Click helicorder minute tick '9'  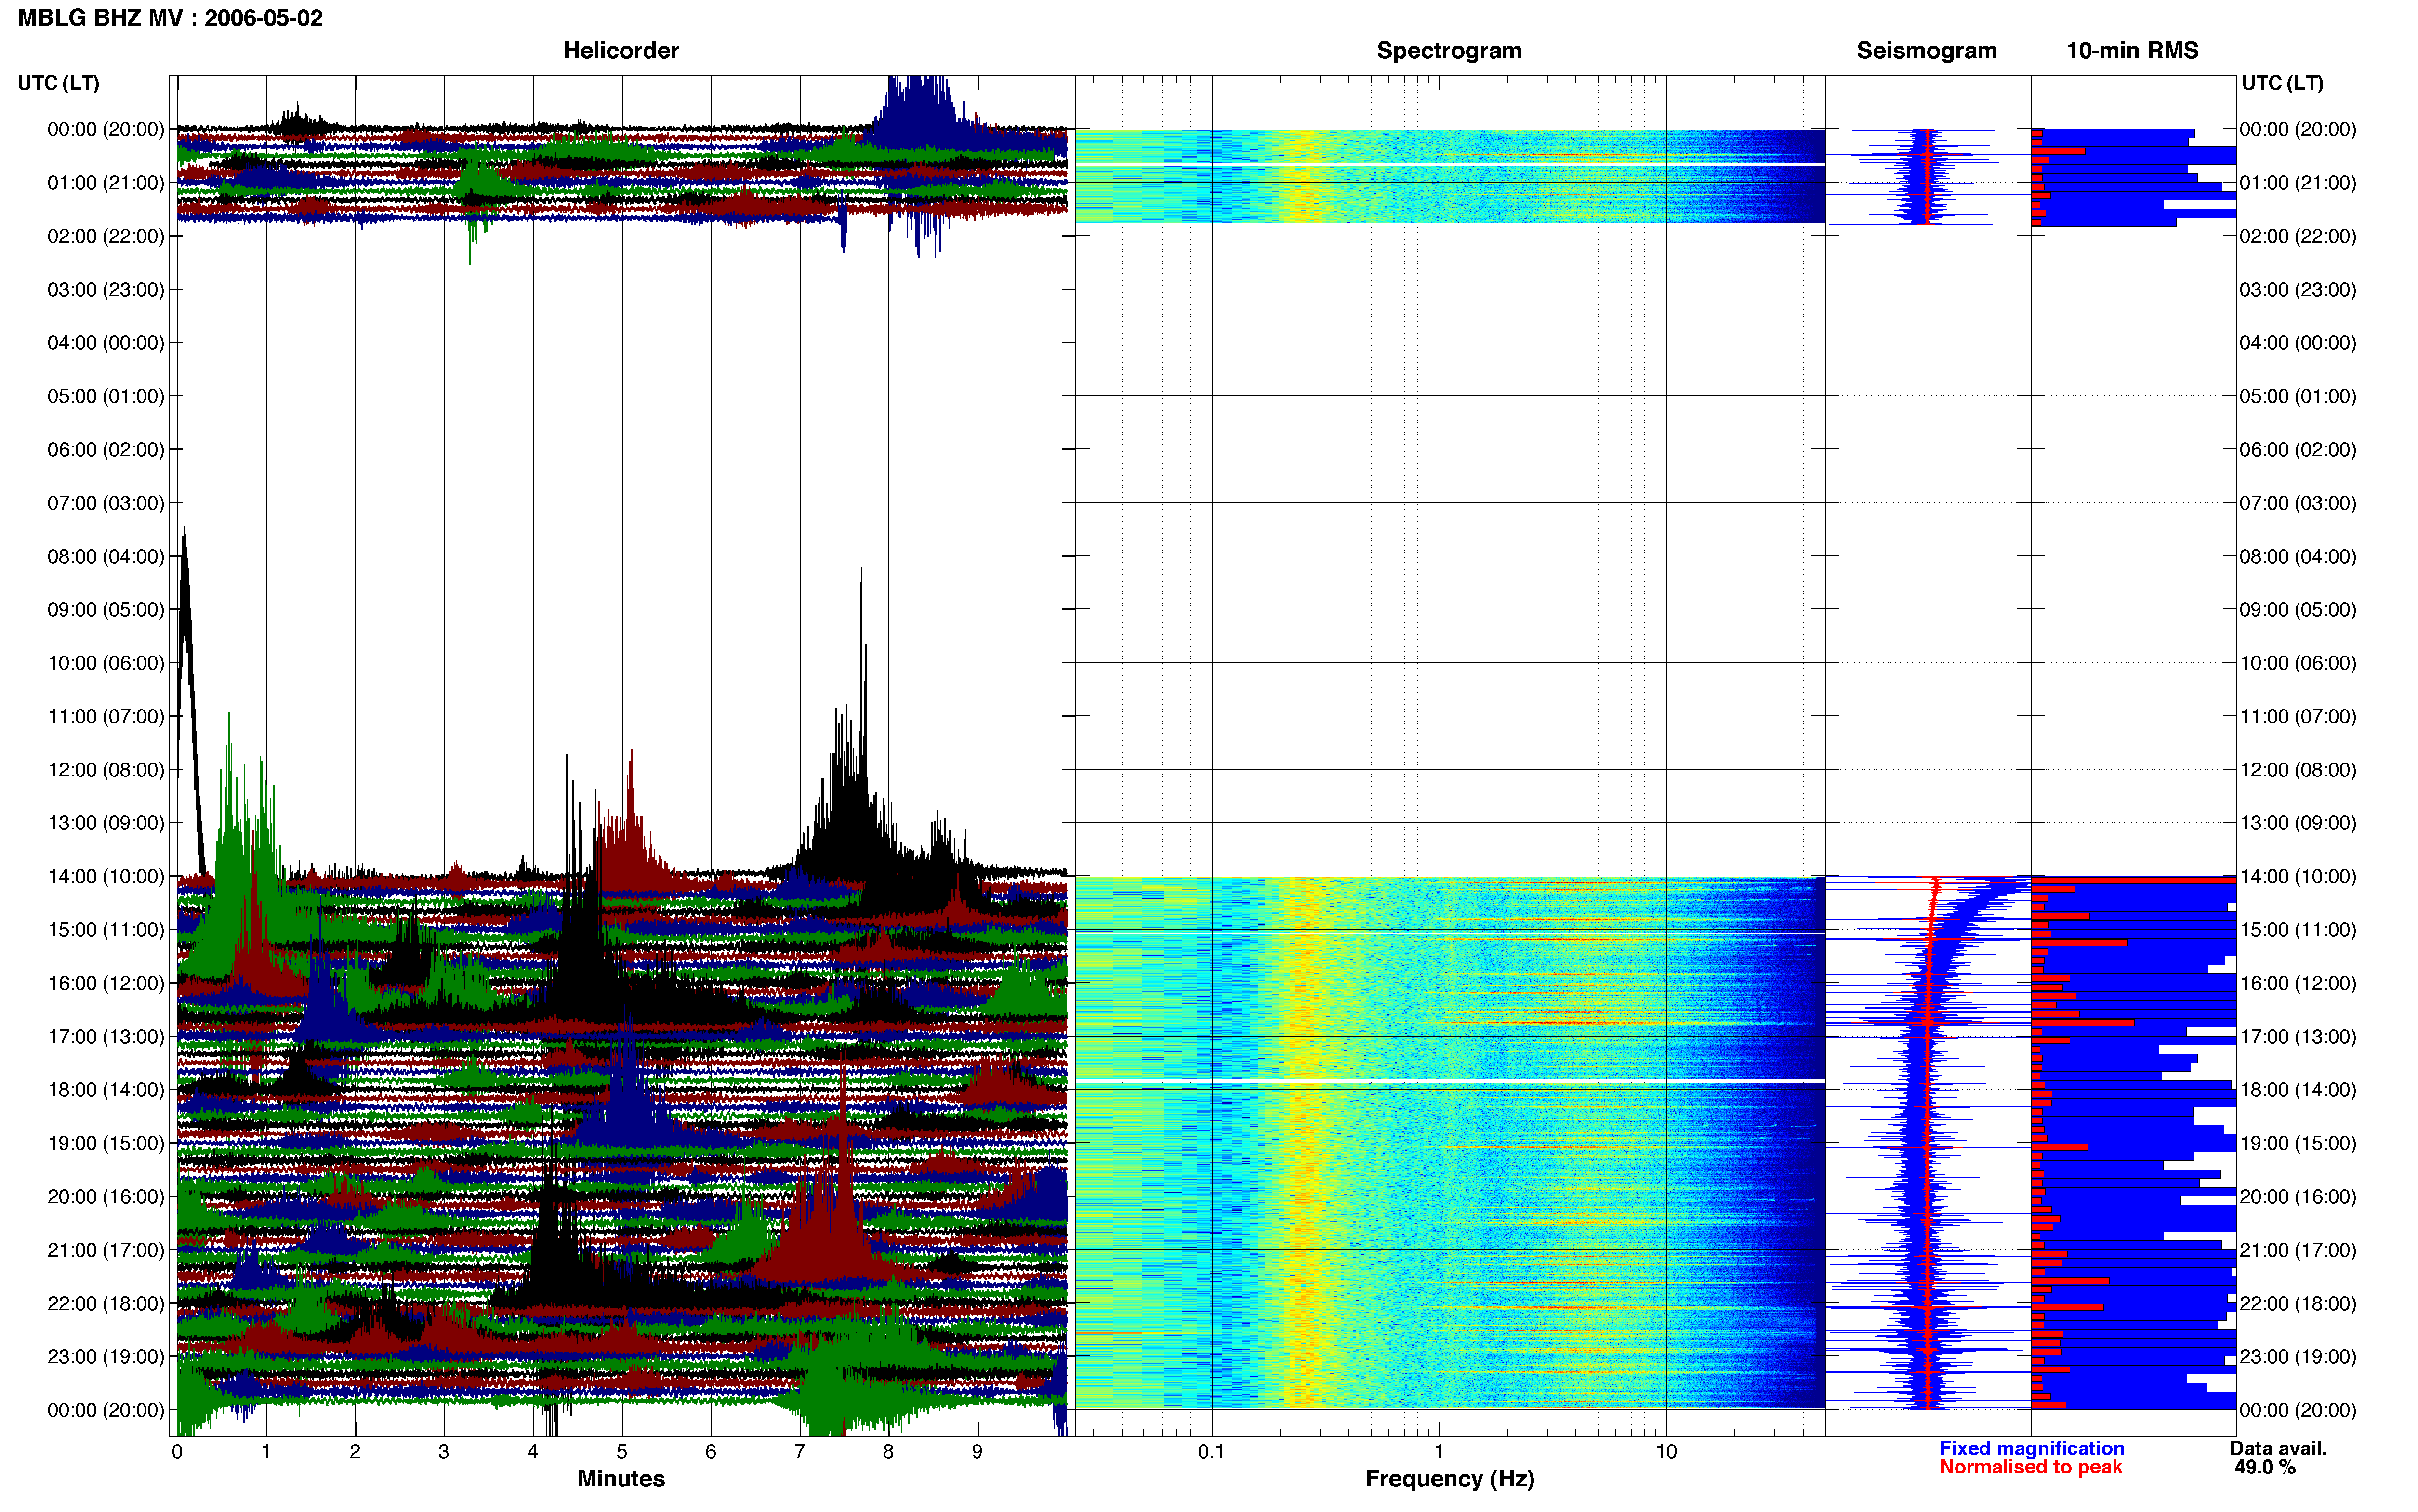coord(977,1452)
